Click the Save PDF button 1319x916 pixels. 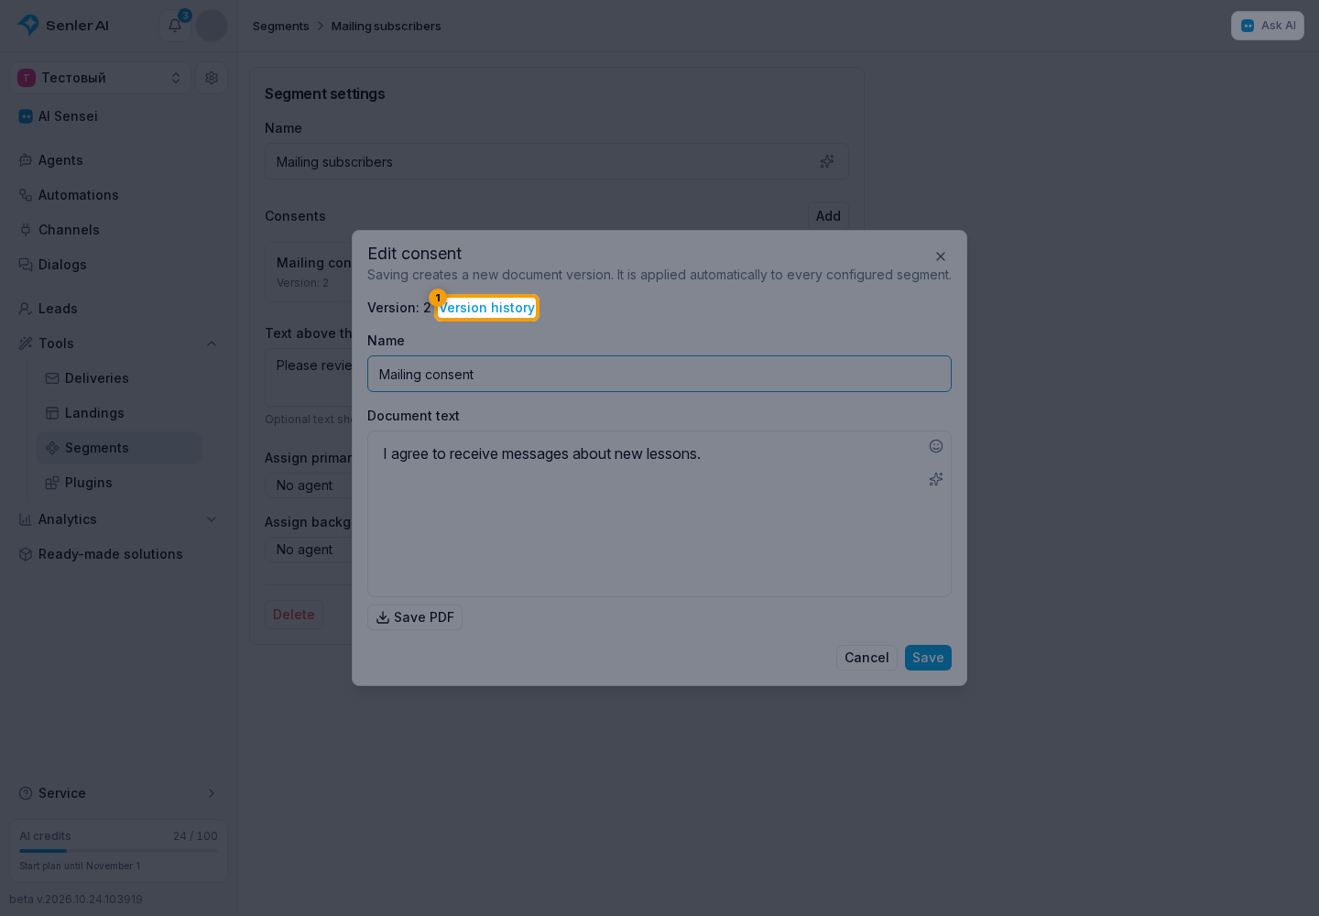point(415,617)
